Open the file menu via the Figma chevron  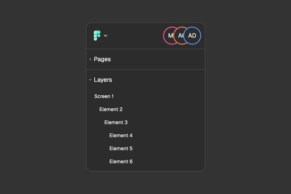pyautogui.click(x=106, y=35)
